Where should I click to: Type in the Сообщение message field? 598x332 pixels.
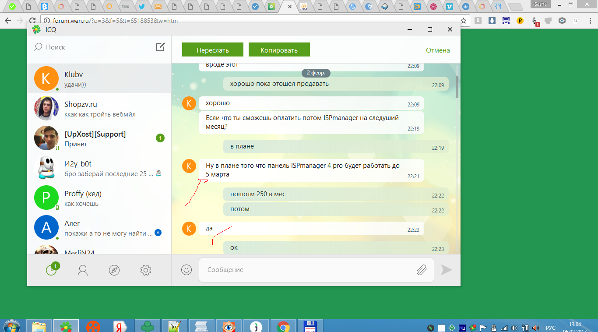[306, 270]
